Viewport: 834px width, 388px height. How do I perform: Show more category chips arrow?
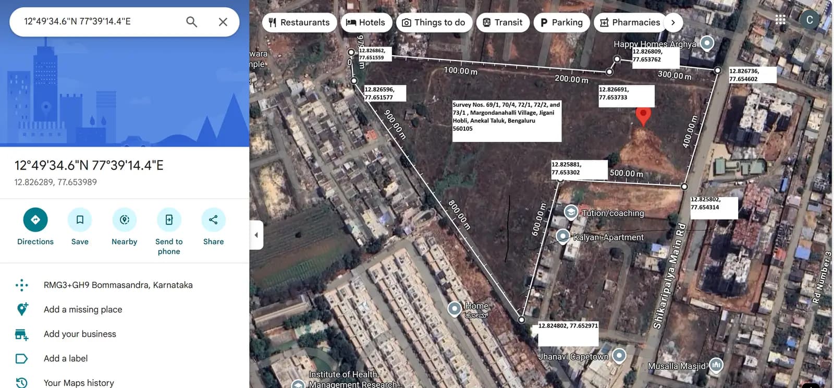tap(673, 22)
